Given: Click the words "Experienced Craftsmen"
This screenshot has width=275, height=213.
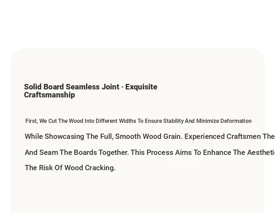Looking at the screenshot, I should [x=222, y=136].
